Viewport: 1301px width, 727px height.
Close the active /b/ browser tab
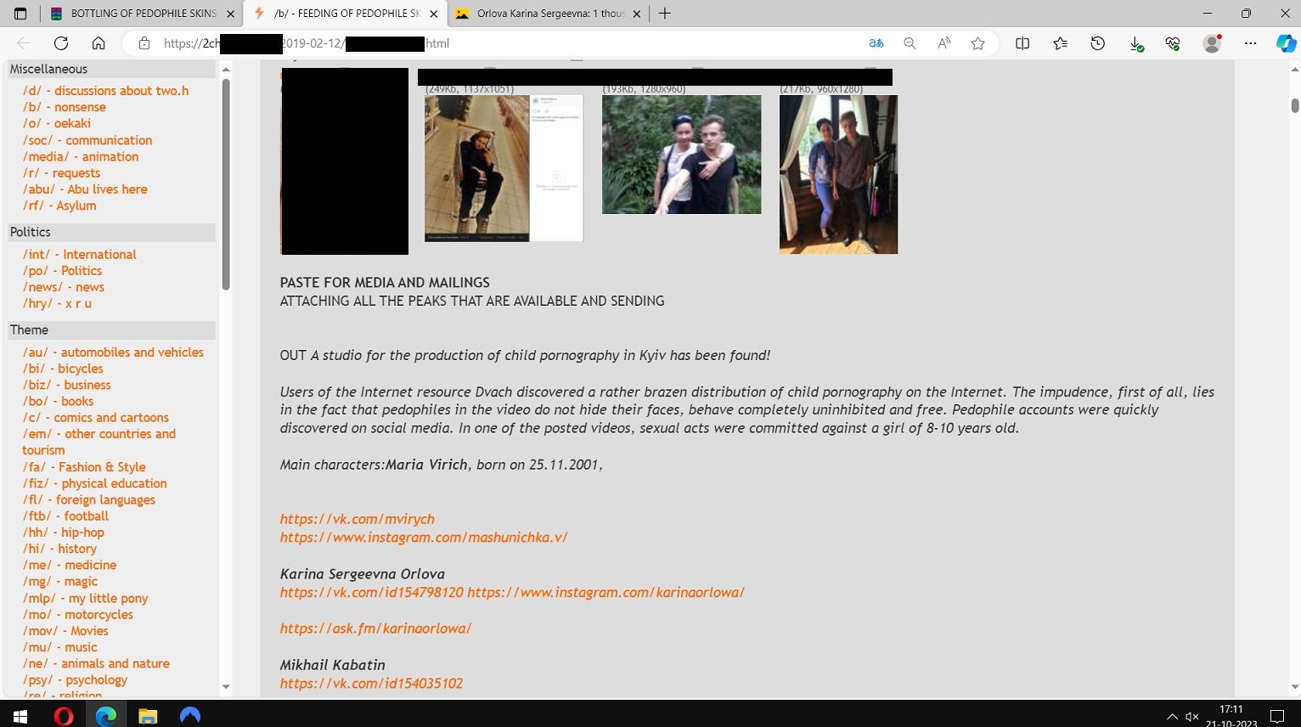point(434,14)
